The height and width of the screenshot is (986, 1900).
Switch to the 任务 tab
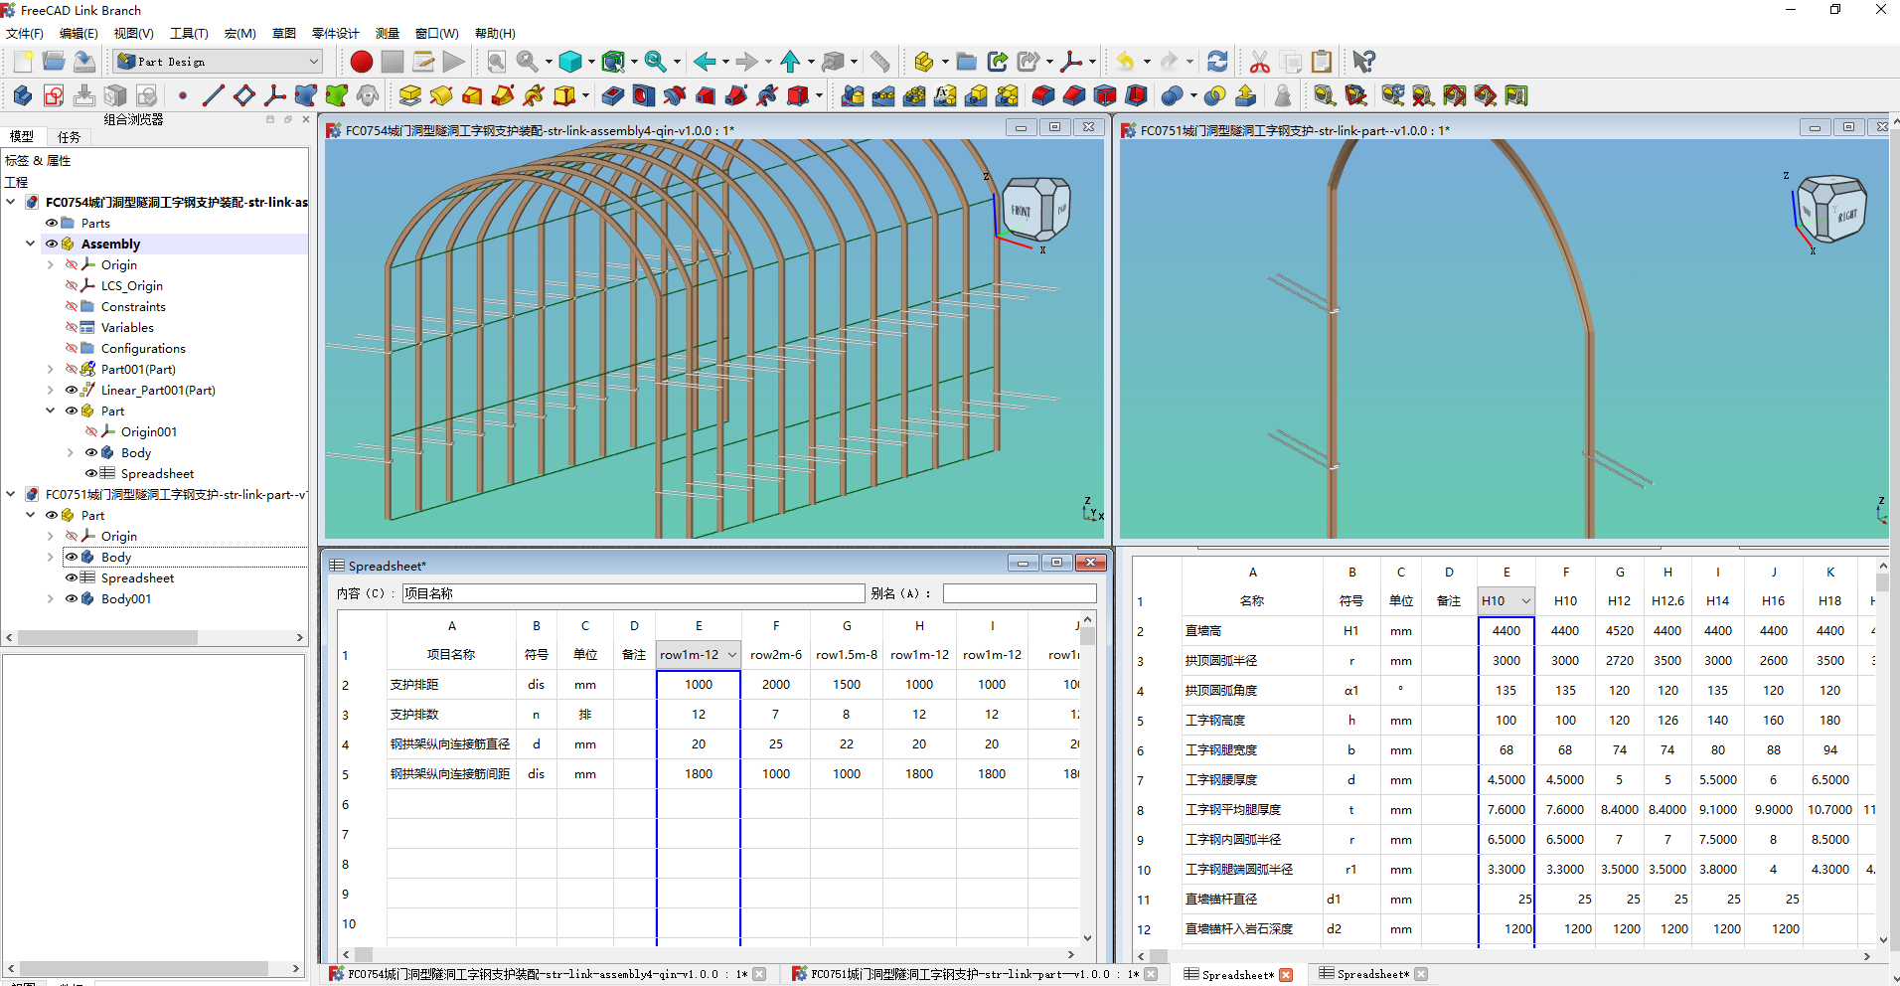pyautogui.click(x=69, y=137)
